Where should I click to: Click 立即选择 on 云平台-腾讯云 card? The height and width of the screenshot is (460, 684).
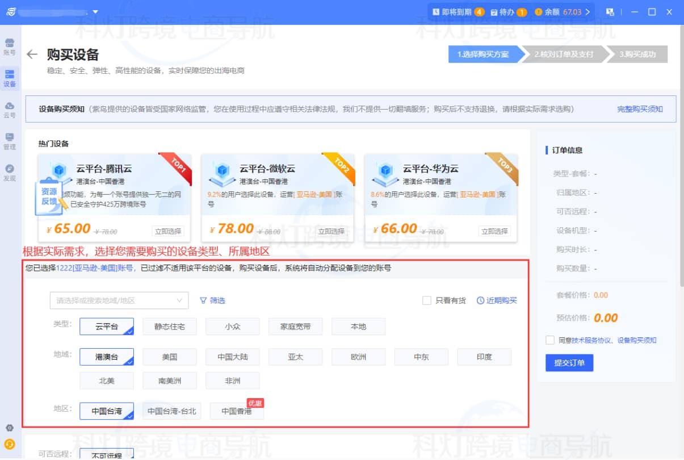click(x=167, y=231)
